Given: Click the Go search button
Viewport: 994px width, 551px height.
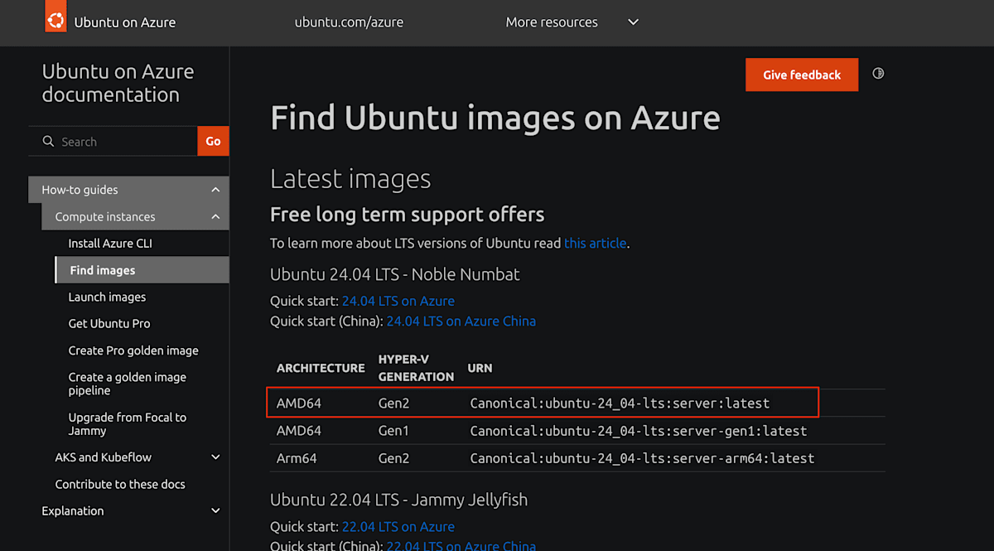Looking at the screenshot, I should click(213, 142).
